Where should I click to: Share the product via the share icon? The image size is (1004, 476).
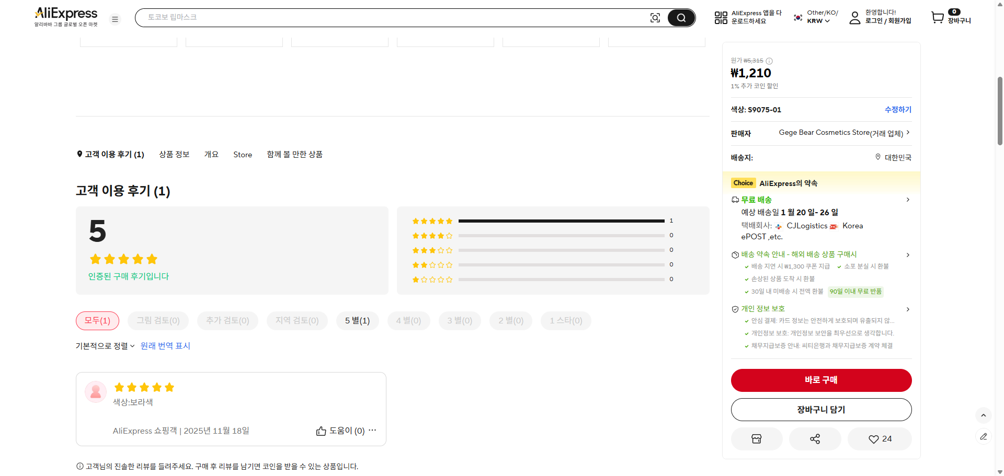point(815,439)
